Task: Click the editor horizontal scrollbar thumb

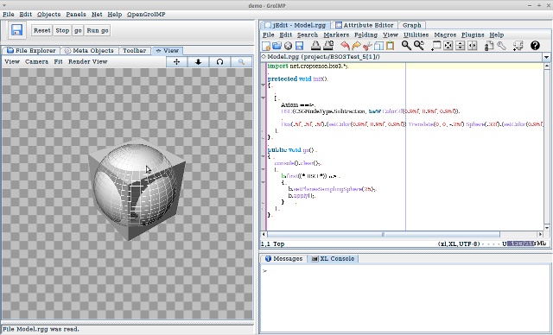Action: 384,234
